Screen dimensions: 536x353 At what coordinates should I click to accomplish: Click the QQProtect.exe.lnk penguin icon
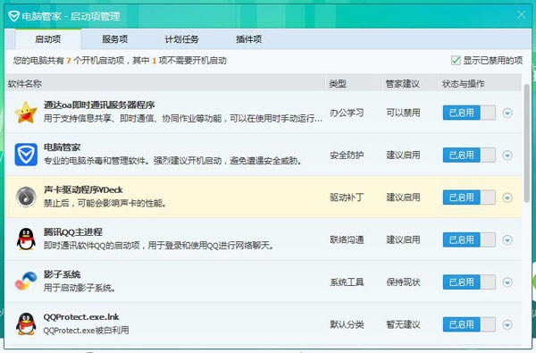[x=26, y=324]
